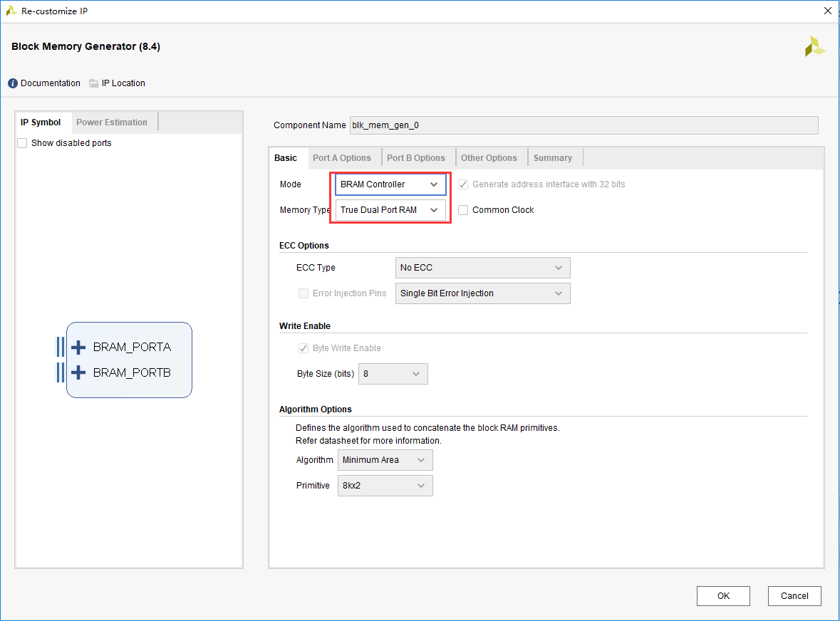The image size is (840, 621).
Task: Click the Component Name input field
Action: (x=584, y=125)
